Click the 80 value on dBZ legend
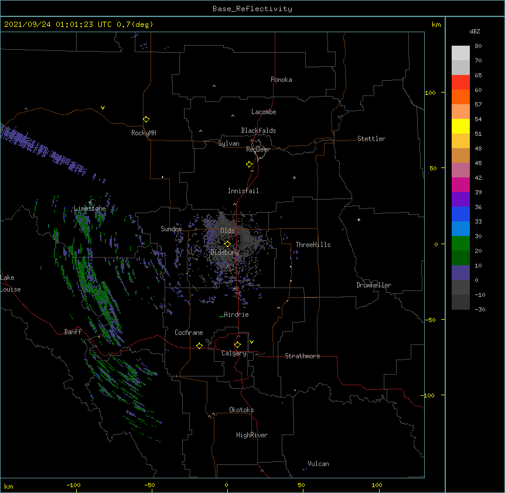505x493 pixels. coord(478,46)
